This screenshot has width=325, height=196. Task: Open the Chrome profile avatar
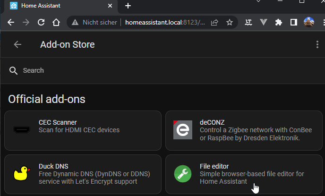309,22
